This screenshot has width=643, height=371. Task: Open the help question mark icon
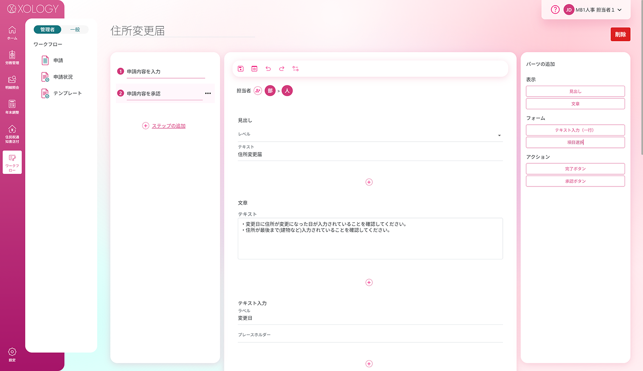[555, 10]
